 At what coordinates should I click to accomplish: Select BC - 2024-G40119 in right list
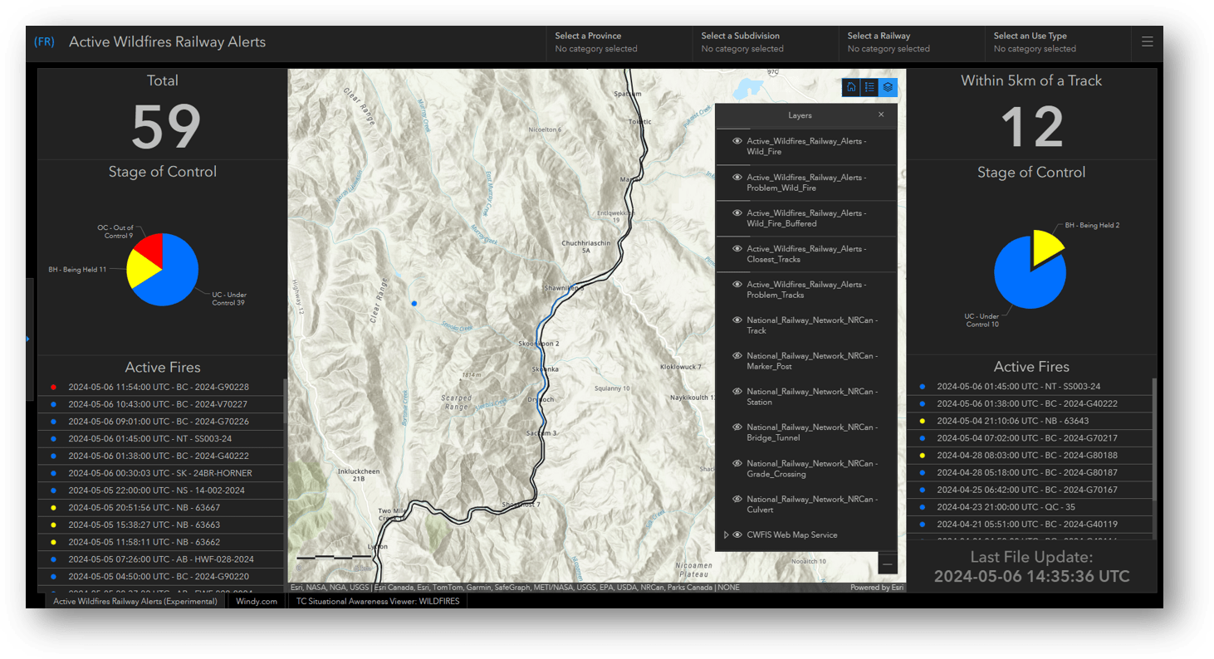tap(1029, 524)
